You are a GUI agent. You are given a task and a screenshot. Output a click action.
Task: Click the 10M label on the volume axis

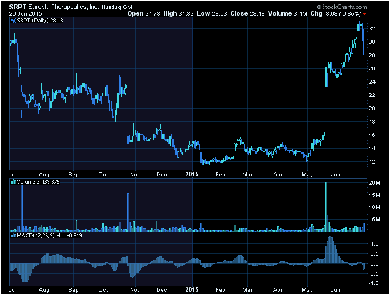click(x=374, y=207)
